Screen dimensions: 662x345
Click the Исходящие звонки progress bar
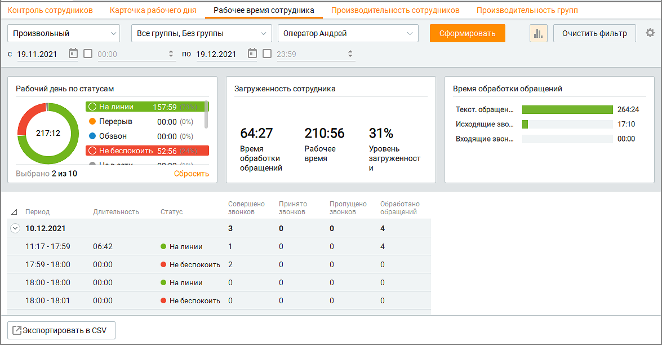tap(567, 124)
